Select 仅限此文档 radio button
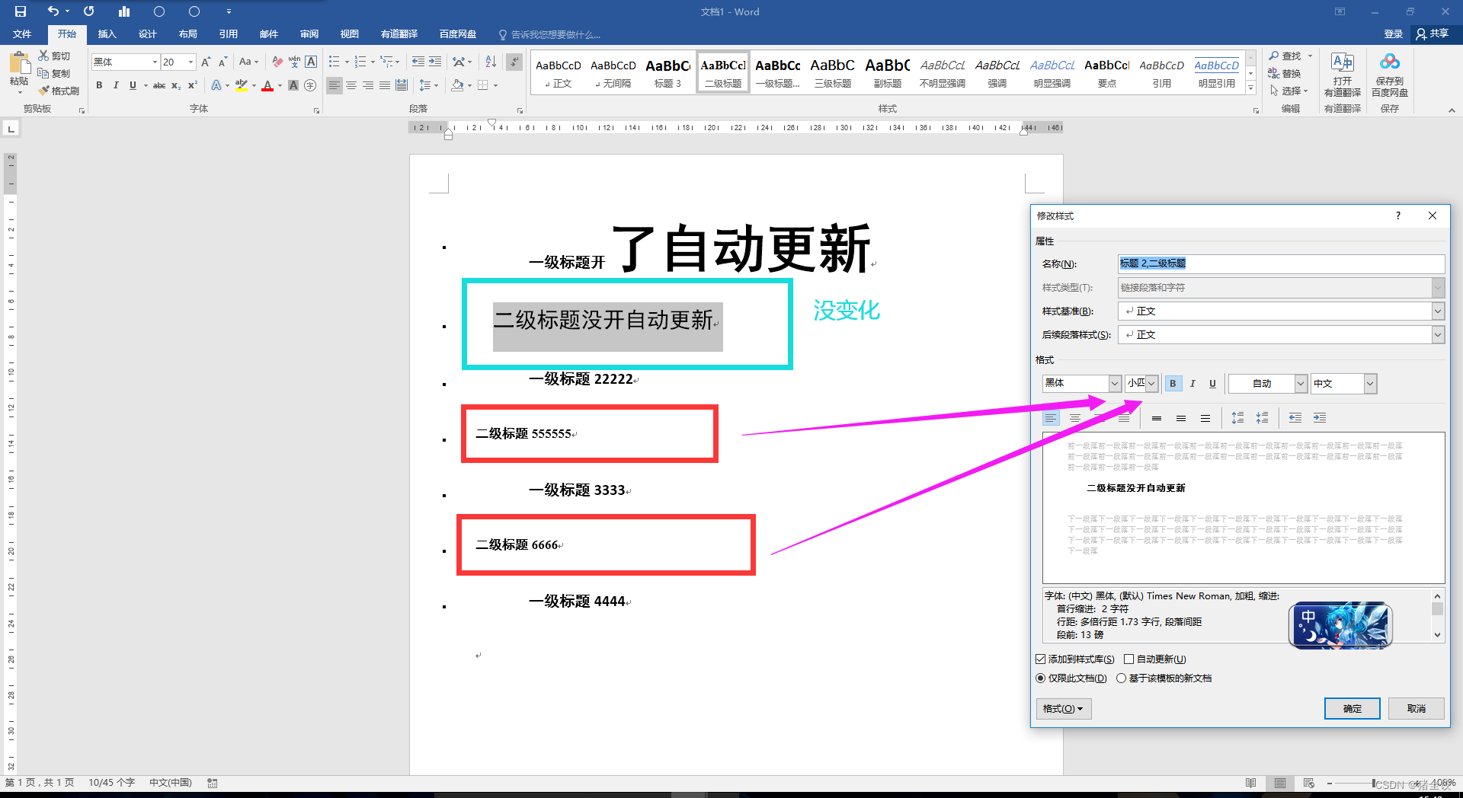This screenshot has width=1463, height=798. click(x=1041, y=678)
